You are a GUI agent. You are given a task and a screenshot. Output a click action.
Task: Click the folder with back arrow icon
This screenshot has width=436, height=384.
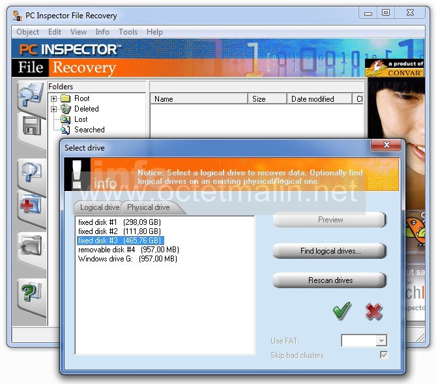click(x=31, y=246)
